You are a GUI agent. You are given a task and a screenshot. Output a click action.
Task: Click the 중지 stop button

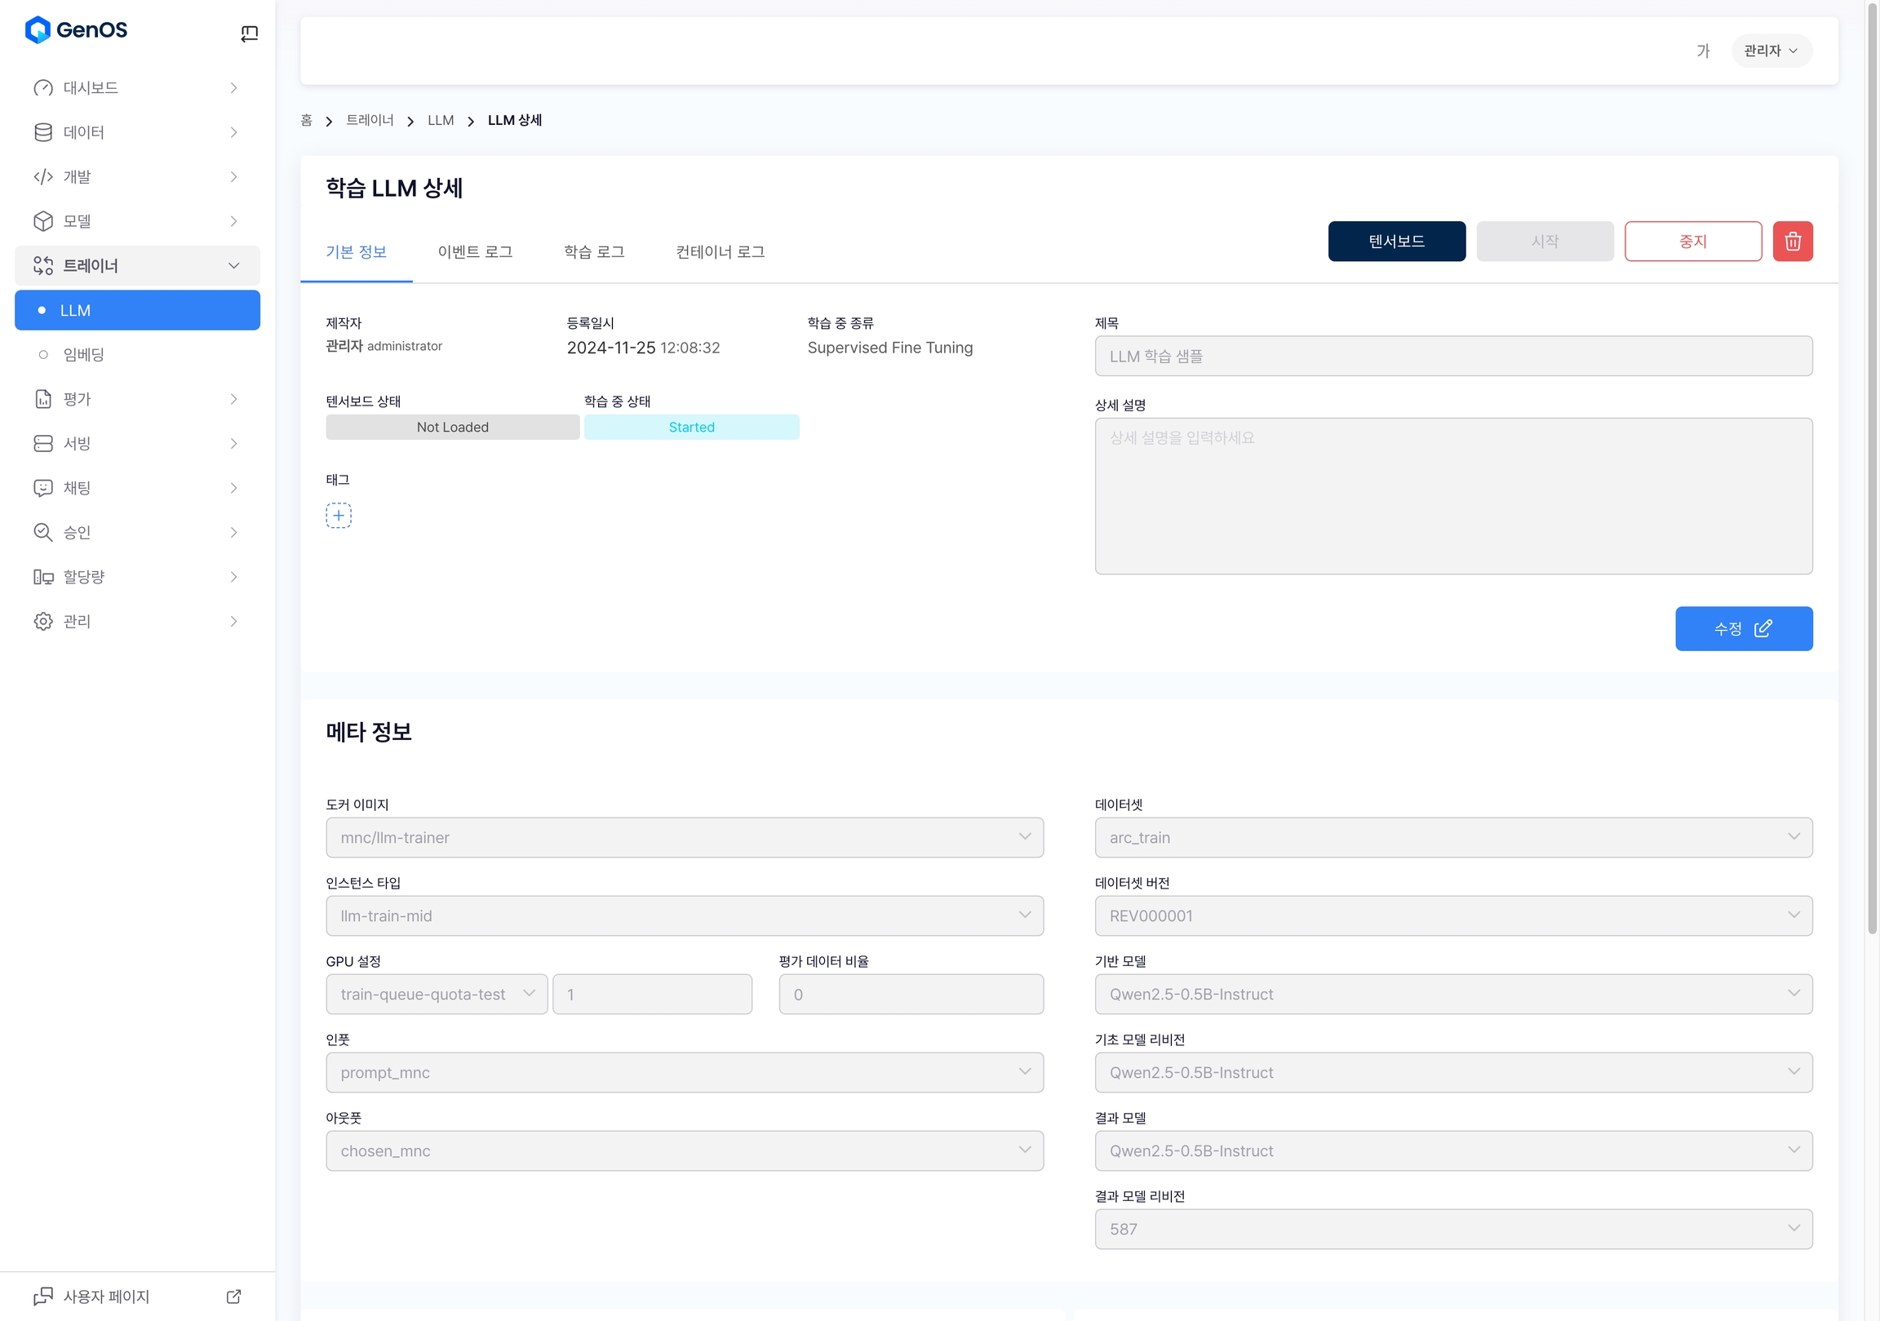pyautogui.click(x=1692, y=242)
